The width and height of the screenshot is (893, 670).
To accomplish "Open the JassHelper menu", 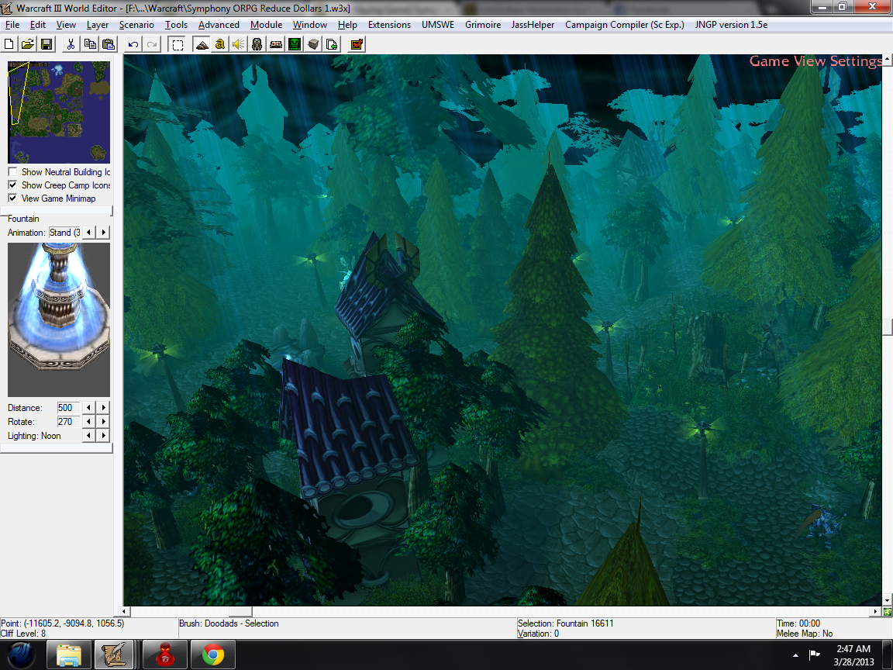I will tap(533, 25).
